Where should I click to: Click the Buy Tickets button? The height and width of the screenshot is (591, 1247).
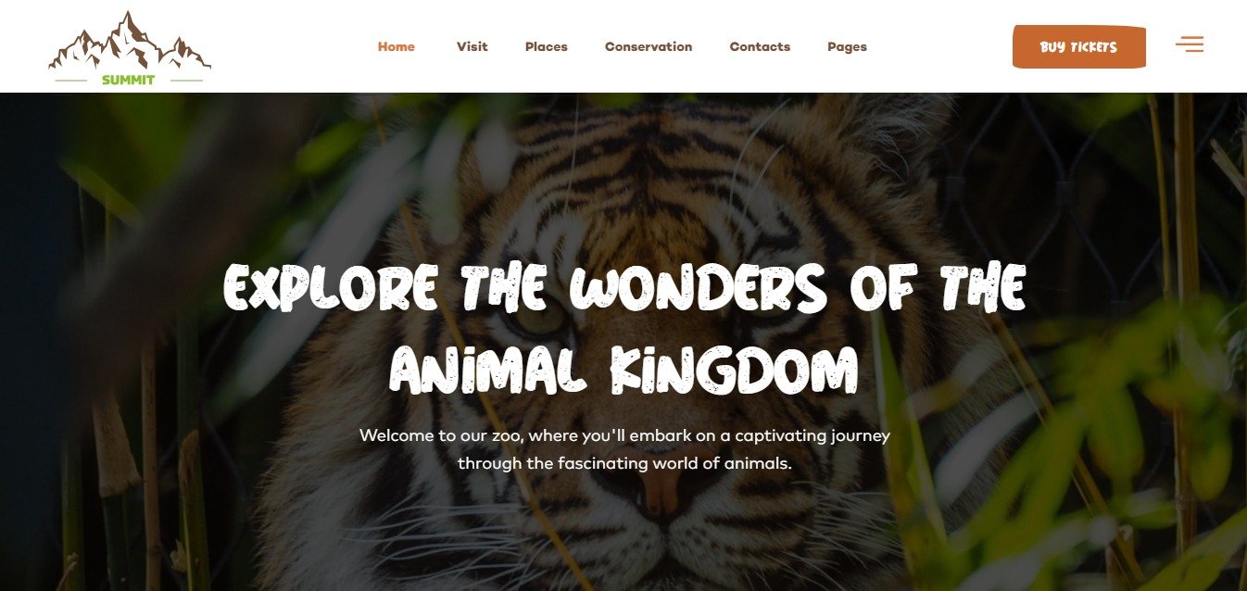(1079, 47)
